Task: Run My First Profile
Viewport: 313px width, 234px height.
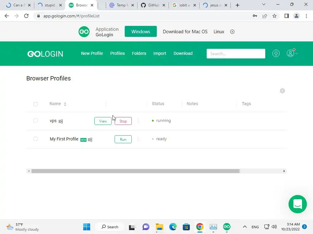Action: click(123, 139)
